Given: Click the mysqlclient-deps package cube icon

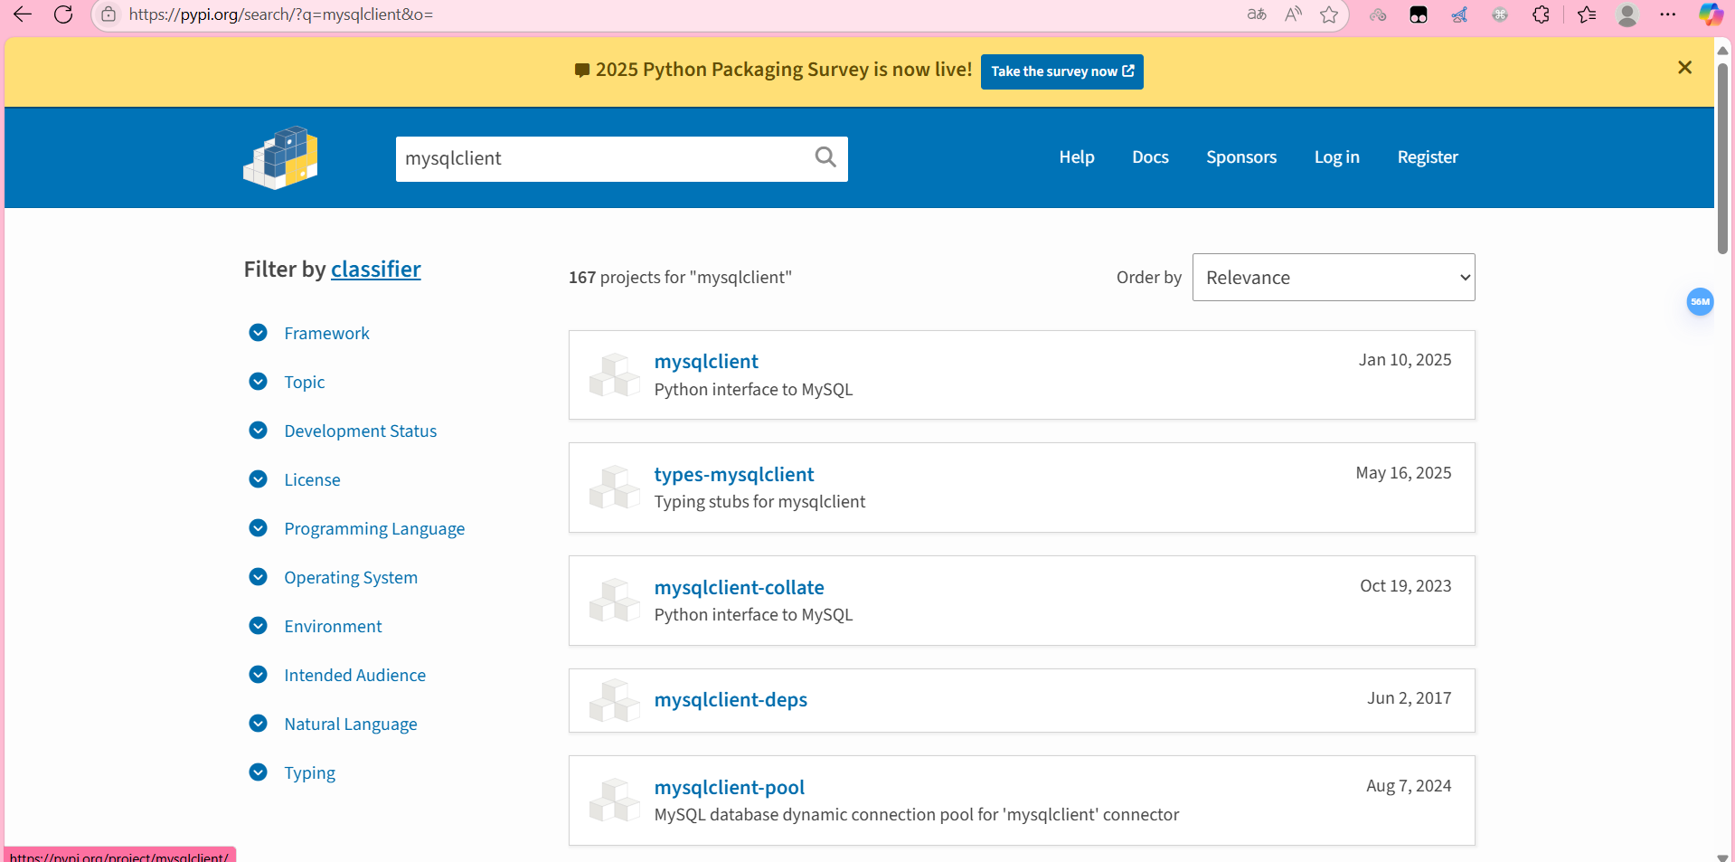Looking at the screenshot, I should click(x=615, y=701).
